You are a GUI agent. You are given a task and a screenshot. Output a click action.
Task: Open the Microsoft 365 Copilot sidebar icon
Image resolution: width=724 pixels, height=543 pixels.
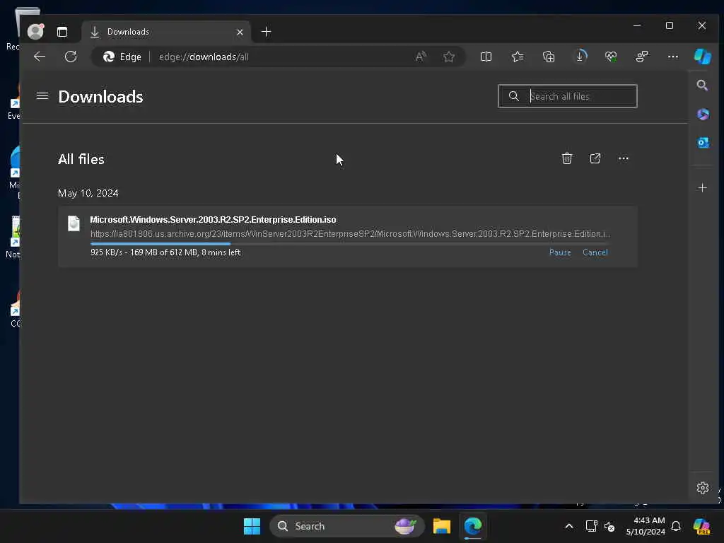click(702, 114)
